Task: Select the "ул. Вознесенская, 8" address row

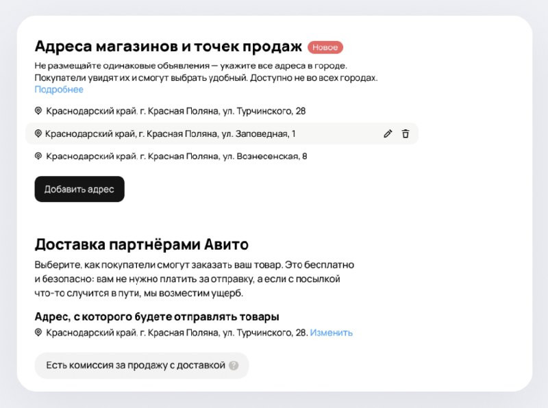Action: (177, 156)
